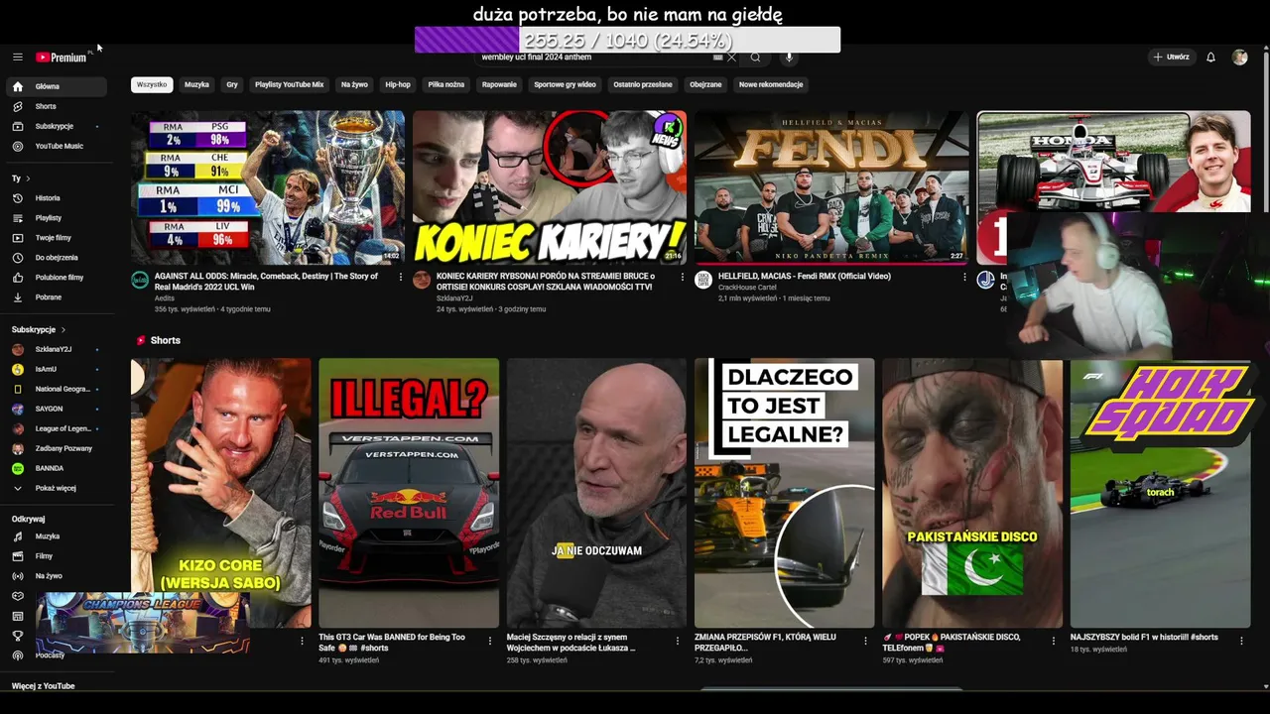
Task: Open Do obejrzenia watch later list
Action: pos(59,258)
